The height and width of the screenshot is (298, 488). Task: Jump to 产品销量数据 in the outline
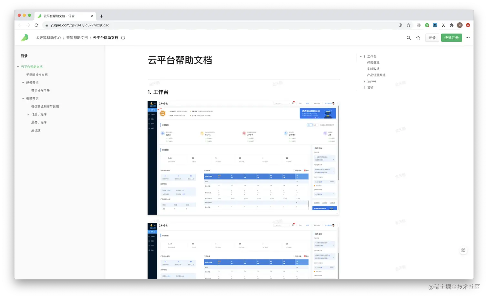point(376,75)
